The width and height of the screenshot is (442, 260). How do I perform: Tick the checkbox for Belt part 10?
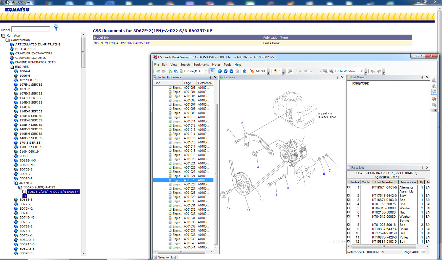tap(349, 233)
